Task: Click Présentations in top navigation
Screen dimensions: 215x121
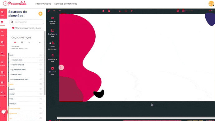Action: click(43, 4)
